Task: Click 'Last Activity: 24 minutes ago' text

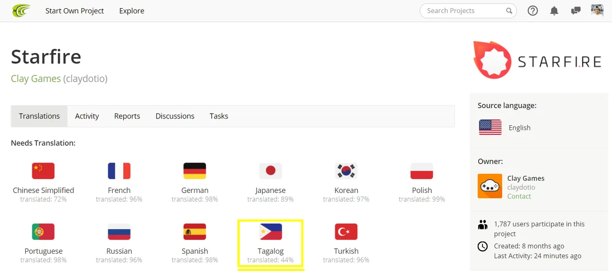Action: (x=538, y=256)
